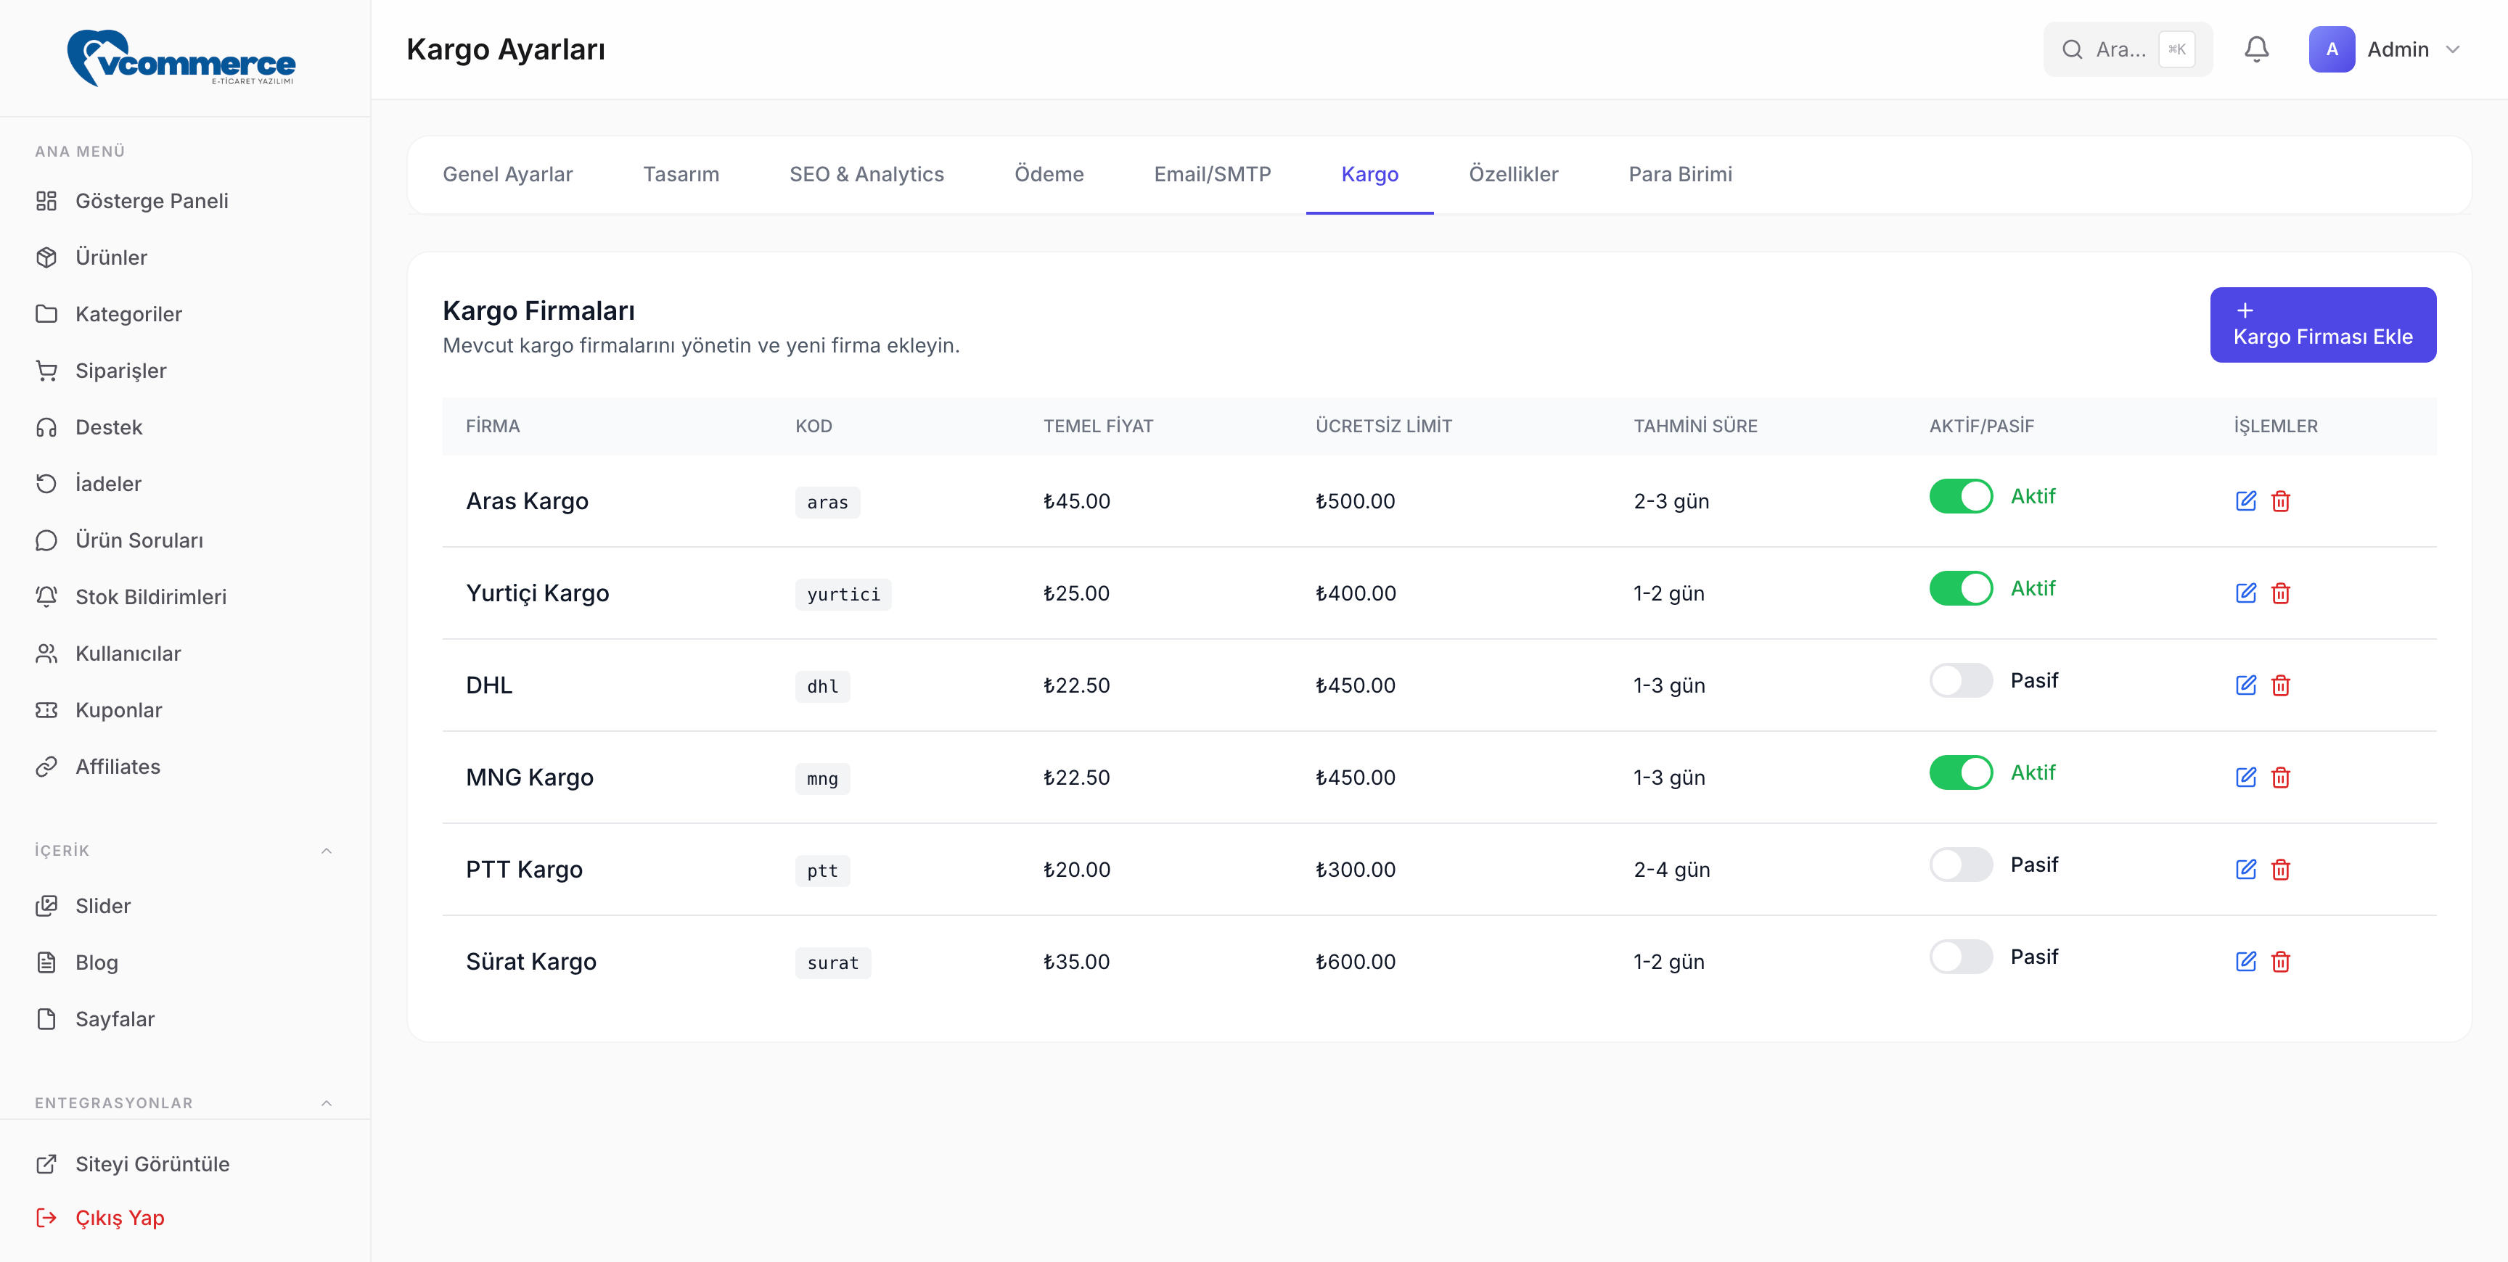Enable the DHL shipping toggle
2508x1262 pixels.
coord(1961,680)
